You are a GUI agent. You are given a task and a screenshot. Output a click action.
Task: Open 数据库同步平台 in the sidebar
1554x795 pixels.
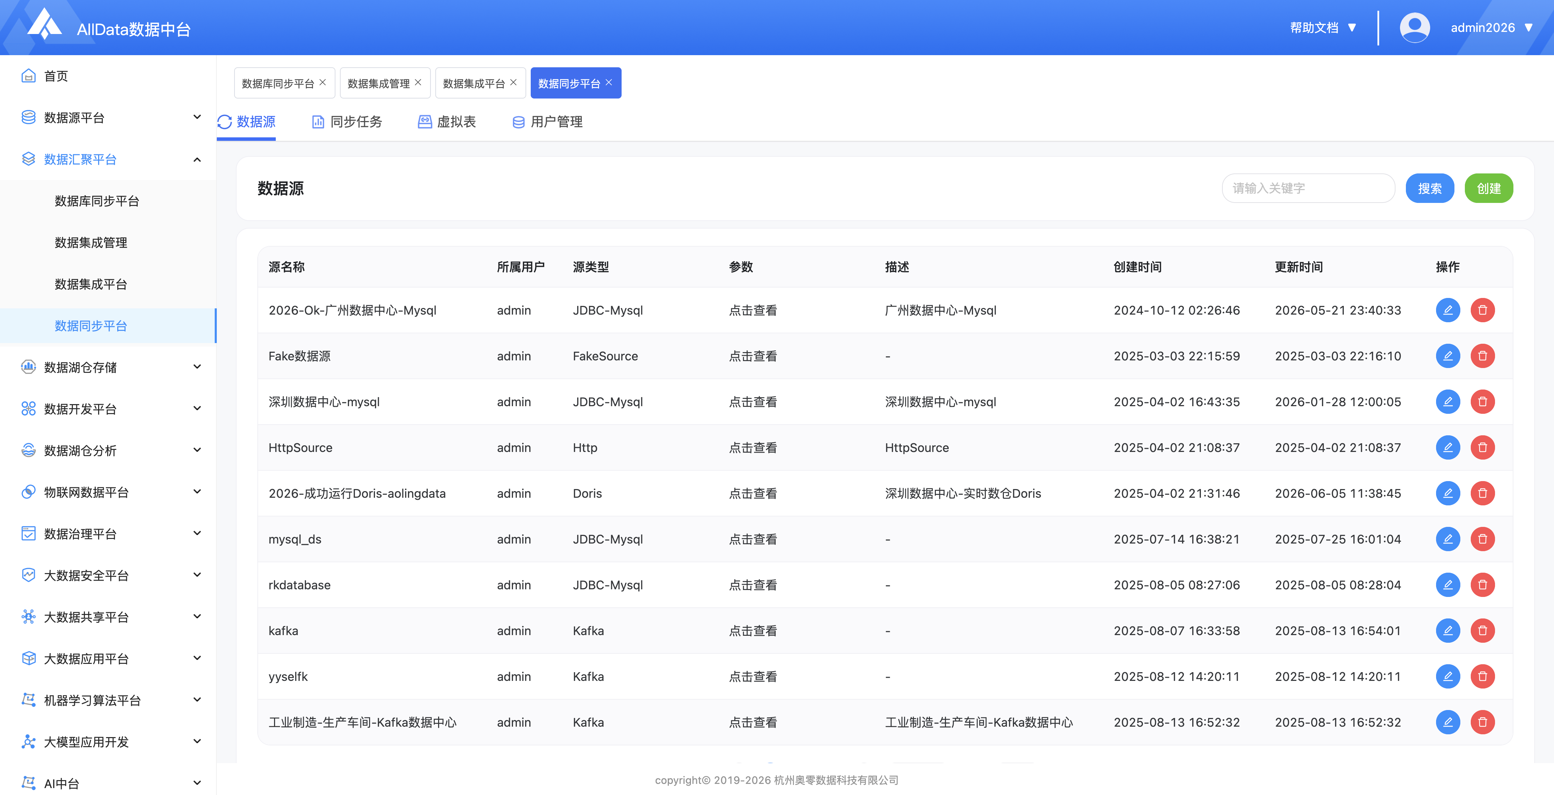coord(108,201)
